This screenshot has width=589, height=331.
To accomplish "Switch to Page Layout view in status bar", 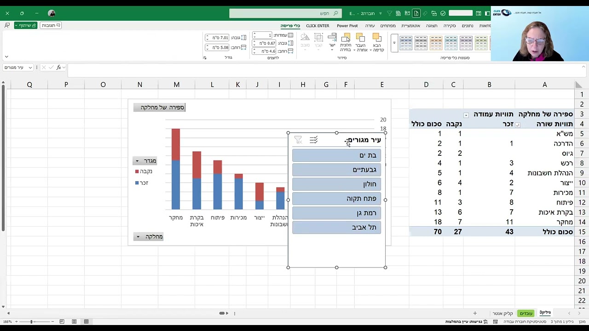I will pos(74,322).
